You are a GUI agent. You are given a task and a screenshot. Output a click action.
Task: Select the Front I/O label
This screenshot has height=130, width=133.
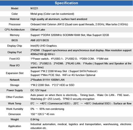(x=15, y=59)
